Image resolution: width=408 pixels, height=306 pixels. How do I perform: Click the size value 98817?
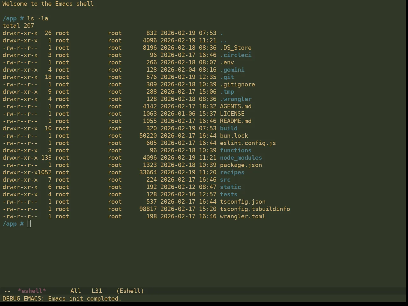[x=148, y=209]
